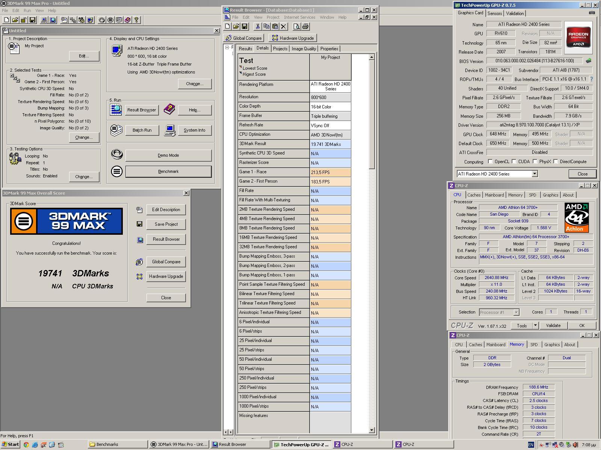Screen dimensions: 601x450
Task: Click Close button in GPU-Z window
Action: (x=582, y=174)
